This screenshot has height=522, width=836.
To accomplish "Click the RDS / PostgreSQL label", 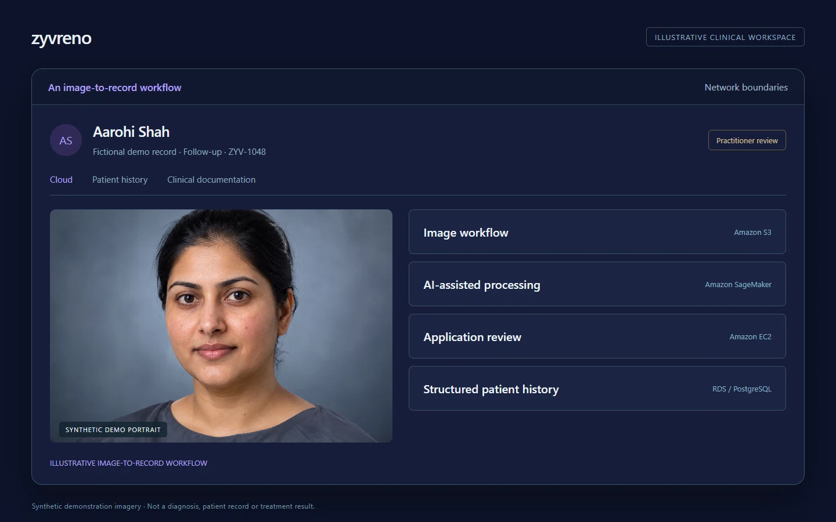I will tap(742, 389).
